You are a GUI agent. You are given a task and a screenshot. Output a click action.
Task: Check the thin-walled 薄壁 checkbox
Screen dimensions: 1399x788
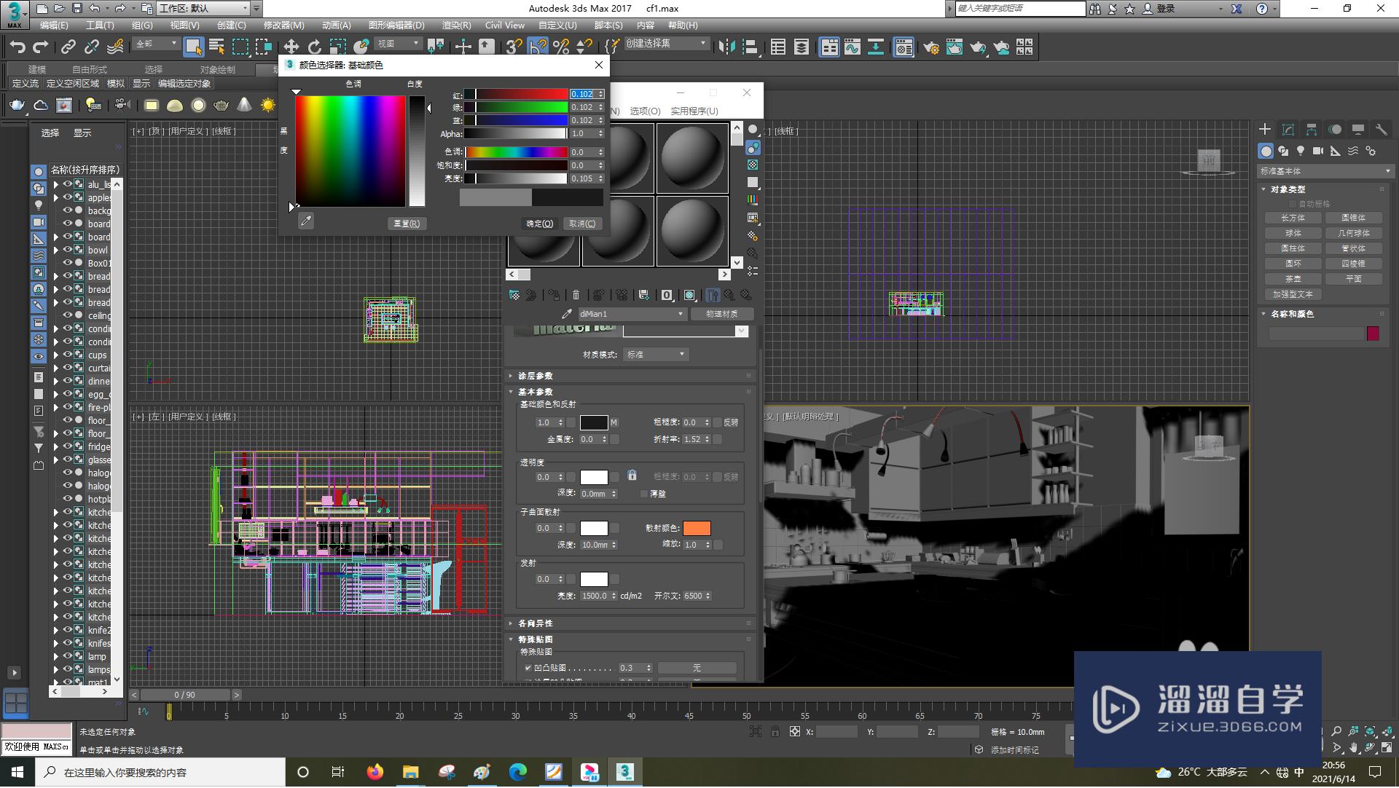(644, 494)
